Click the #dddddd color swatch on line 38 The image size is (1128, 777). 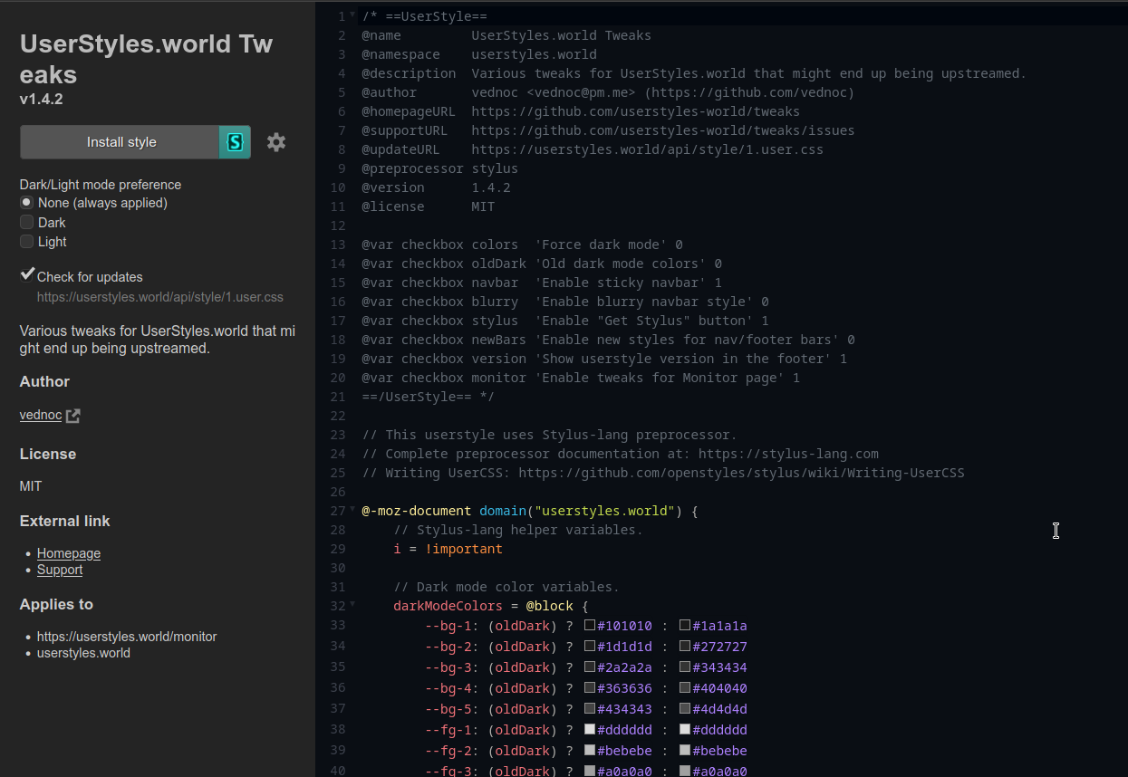pos(590,730)
